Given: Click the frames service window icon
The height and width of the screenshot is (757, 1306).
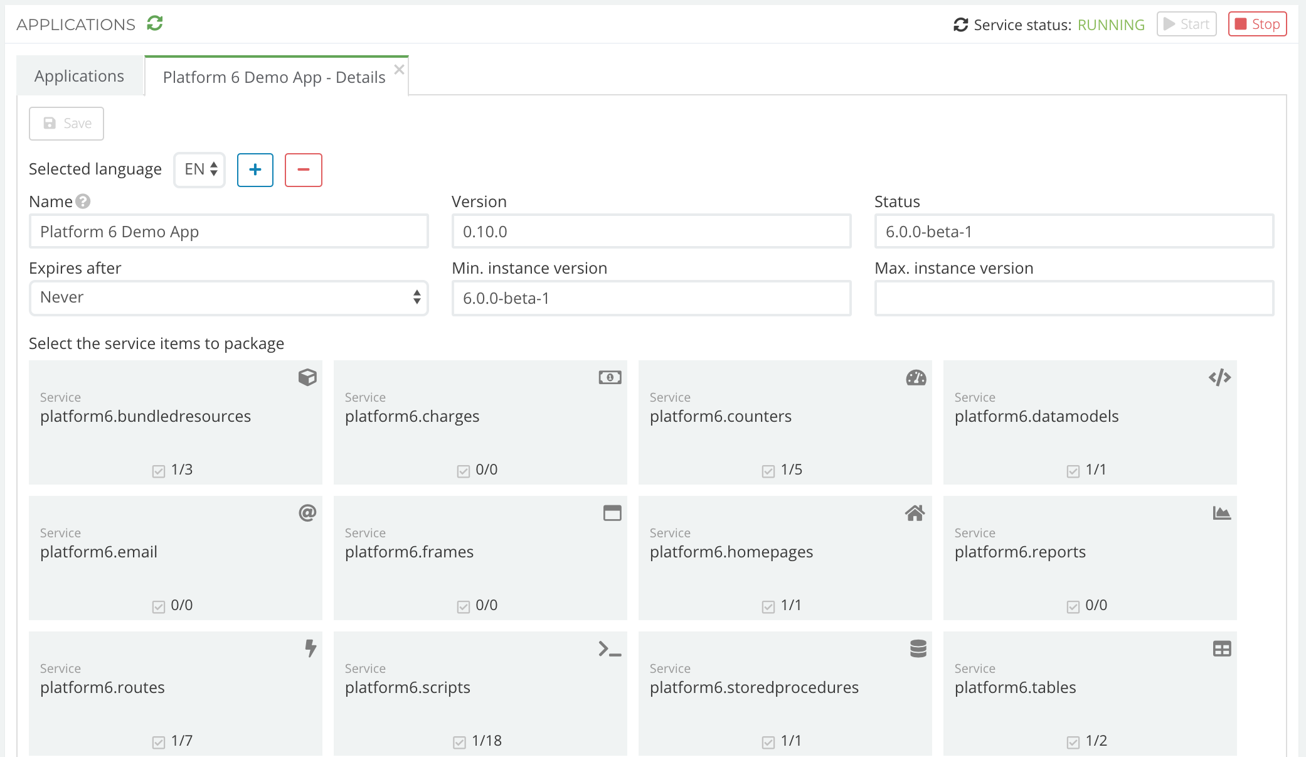Looking at the screenshot, I should click(x=611, y=513).
